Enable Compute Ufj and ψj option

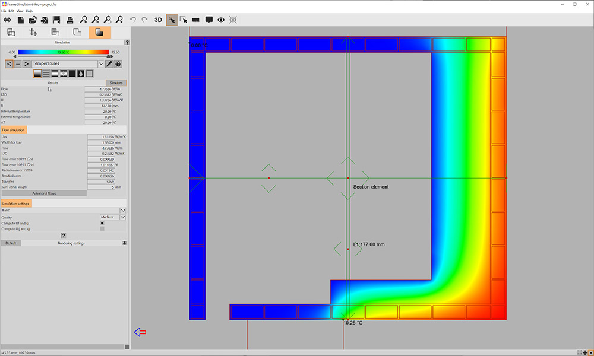(x=102, y=228)
